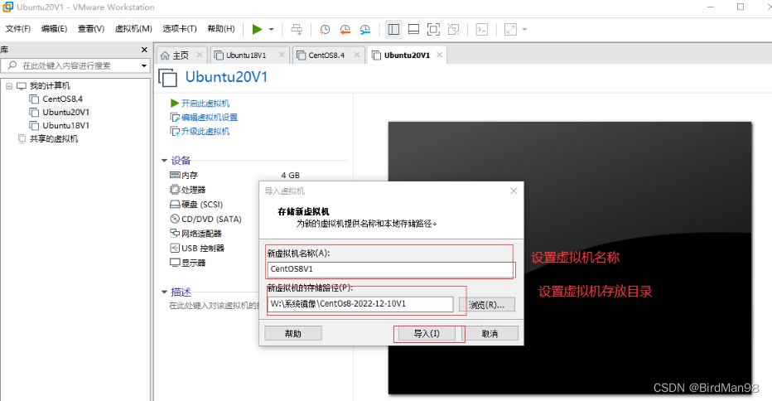Toggle the library sidebar view icon
The image size is (772, 401).
coord(393,30)
